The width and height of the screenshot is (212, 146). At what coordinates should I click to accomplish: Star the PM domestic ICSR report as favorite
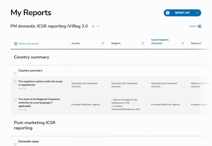[93, 26]
